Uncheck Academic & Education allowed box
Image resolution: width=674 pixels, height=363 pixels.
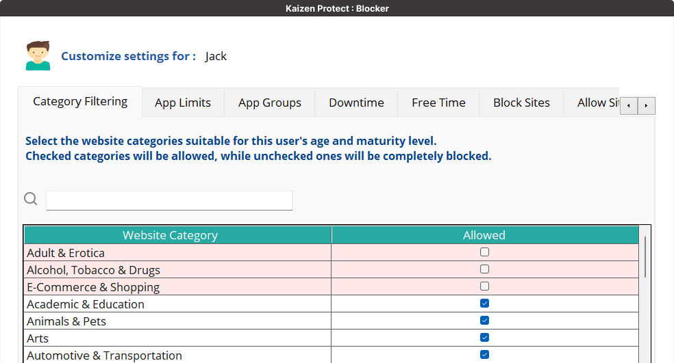485,304
